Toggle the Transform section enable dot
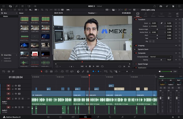The image size is (183, 119). [x=135, y=19]
